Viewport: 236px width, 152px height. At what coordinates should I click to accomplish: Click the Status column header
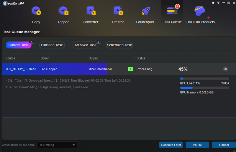click(x=141, y=58)
